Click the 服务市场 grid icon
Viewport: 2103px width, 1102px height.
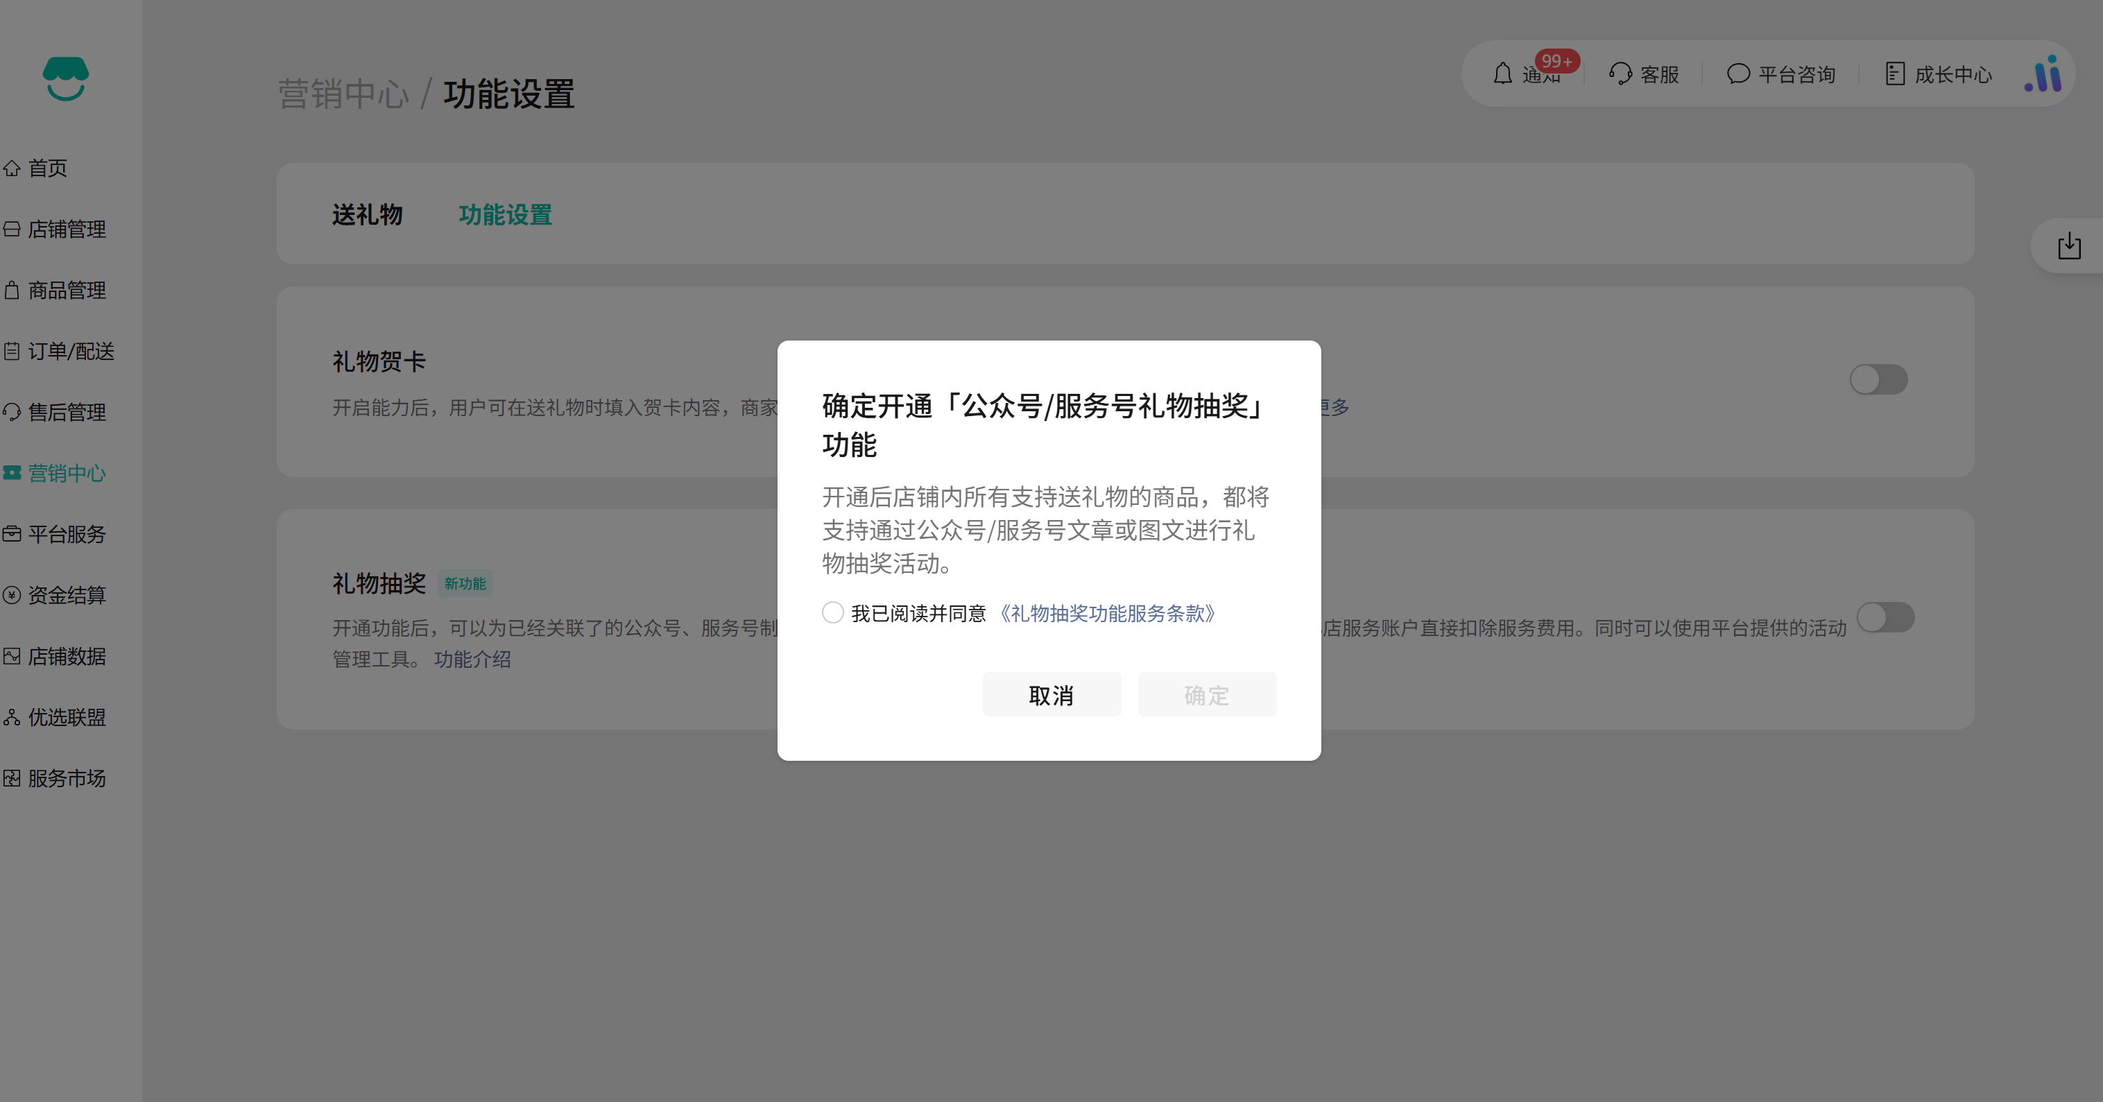click(11, 779)
